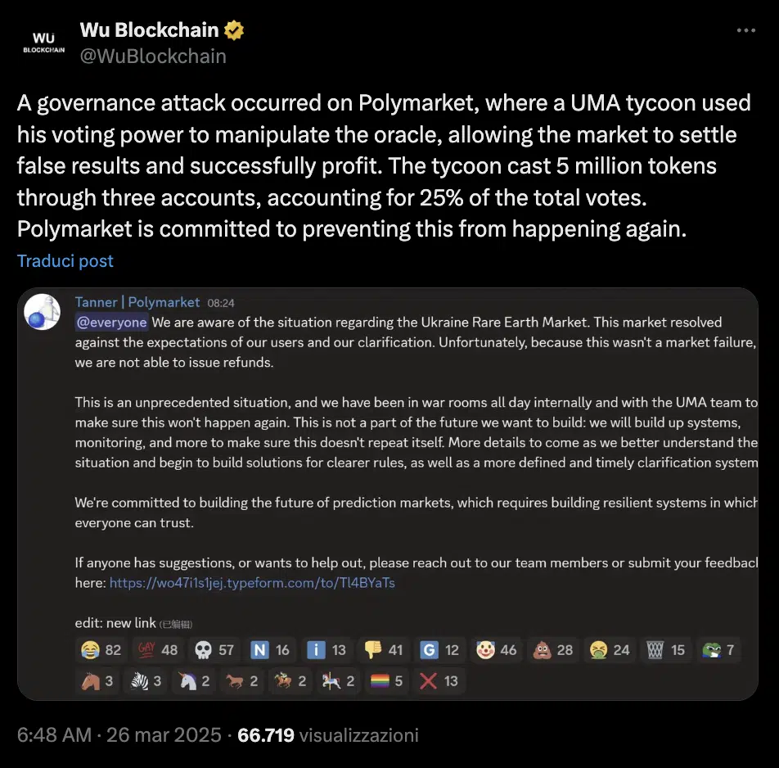Click the poop emoji reaction

tap(553, 650)
